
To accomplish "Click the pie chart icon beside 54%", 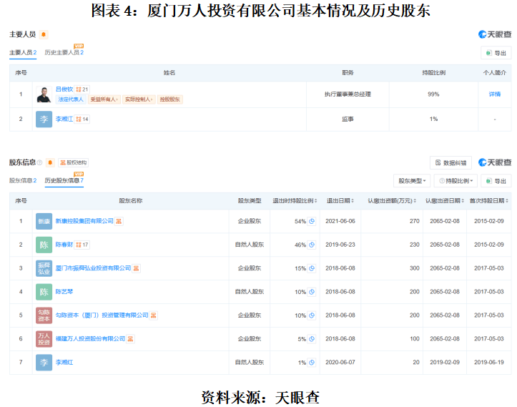I will (312, 221).
